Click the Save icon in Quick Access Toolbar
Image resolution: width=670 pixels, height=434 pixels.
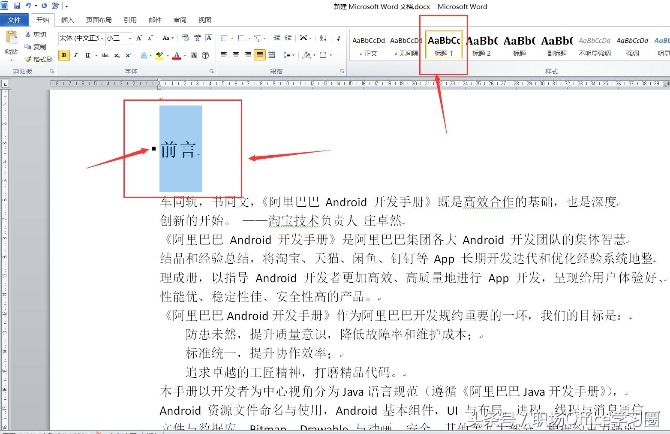(x=17, y=6)
